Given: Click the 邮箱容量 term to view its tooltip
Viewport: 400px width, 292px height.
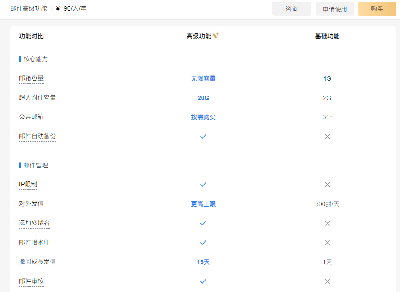Looking at the screenshot, I should pos(31,78).
